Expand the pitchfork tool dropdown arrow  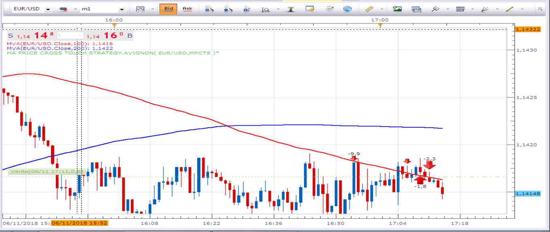pyautogui.click(x=447, y=9)
